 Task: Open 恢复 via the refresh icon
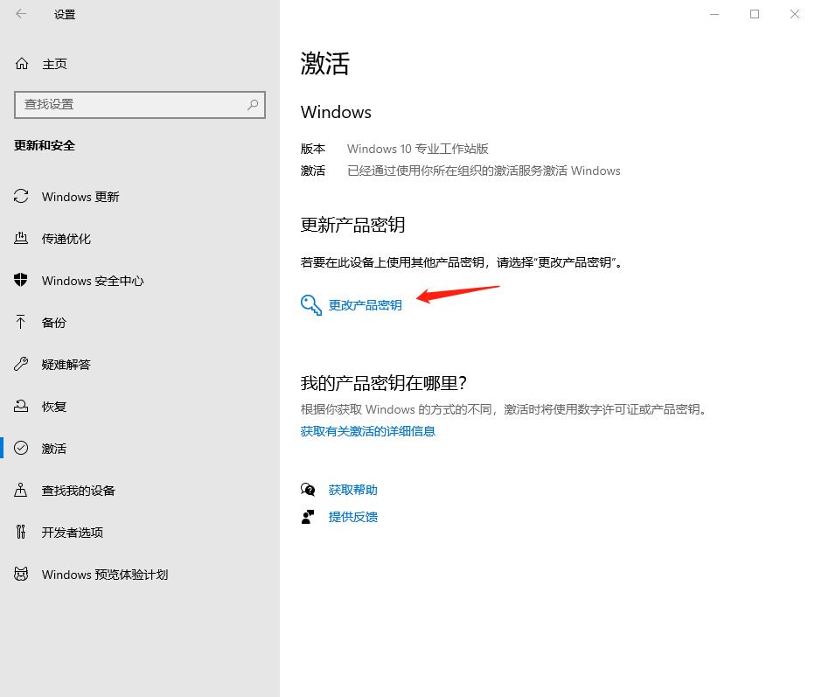coord(21,407)
